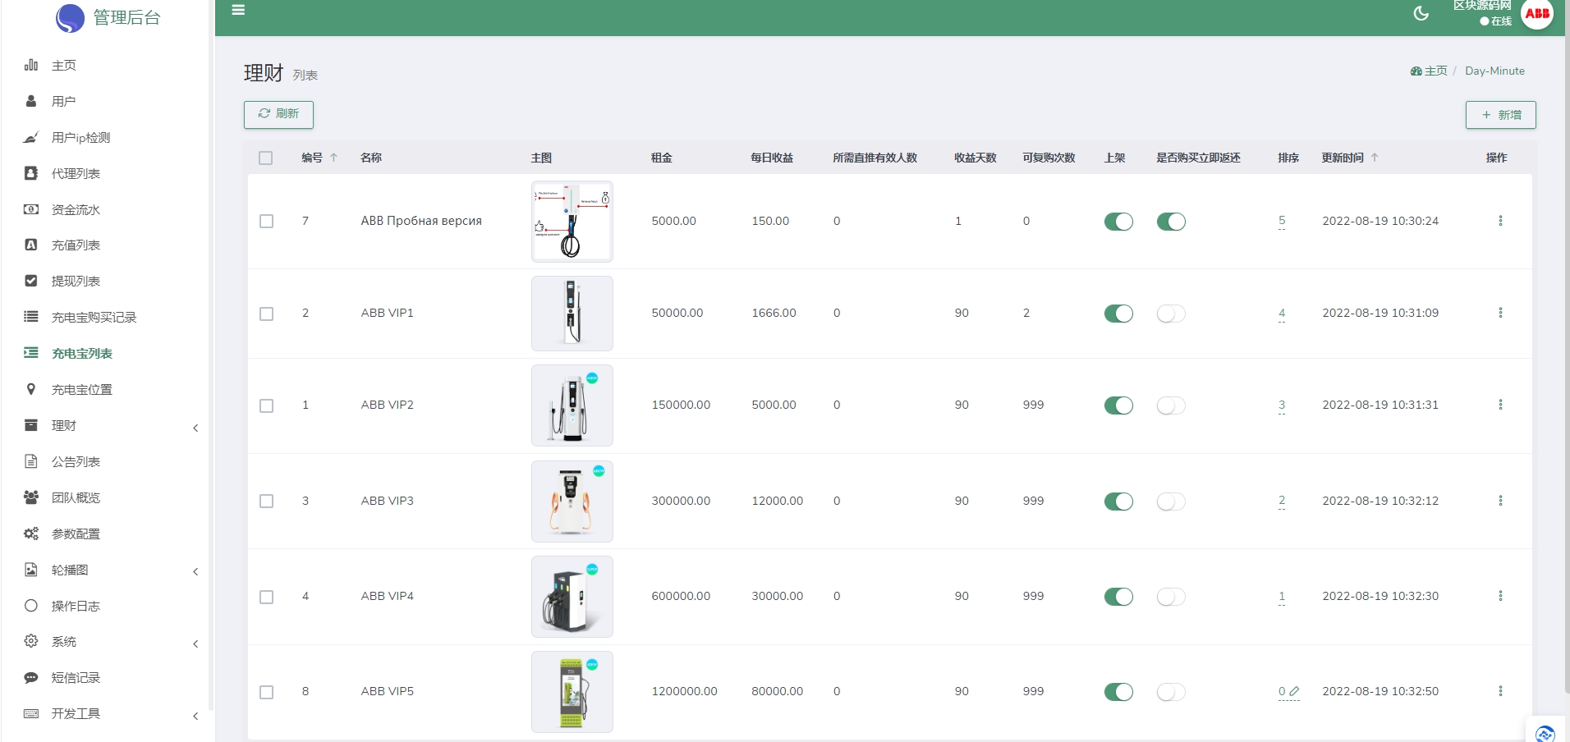Enable 是否购买立即返还 for ABB VIP2

(1171, 405)
